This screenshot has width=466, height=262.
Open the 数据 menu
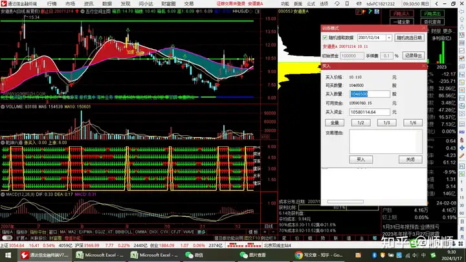107,4
